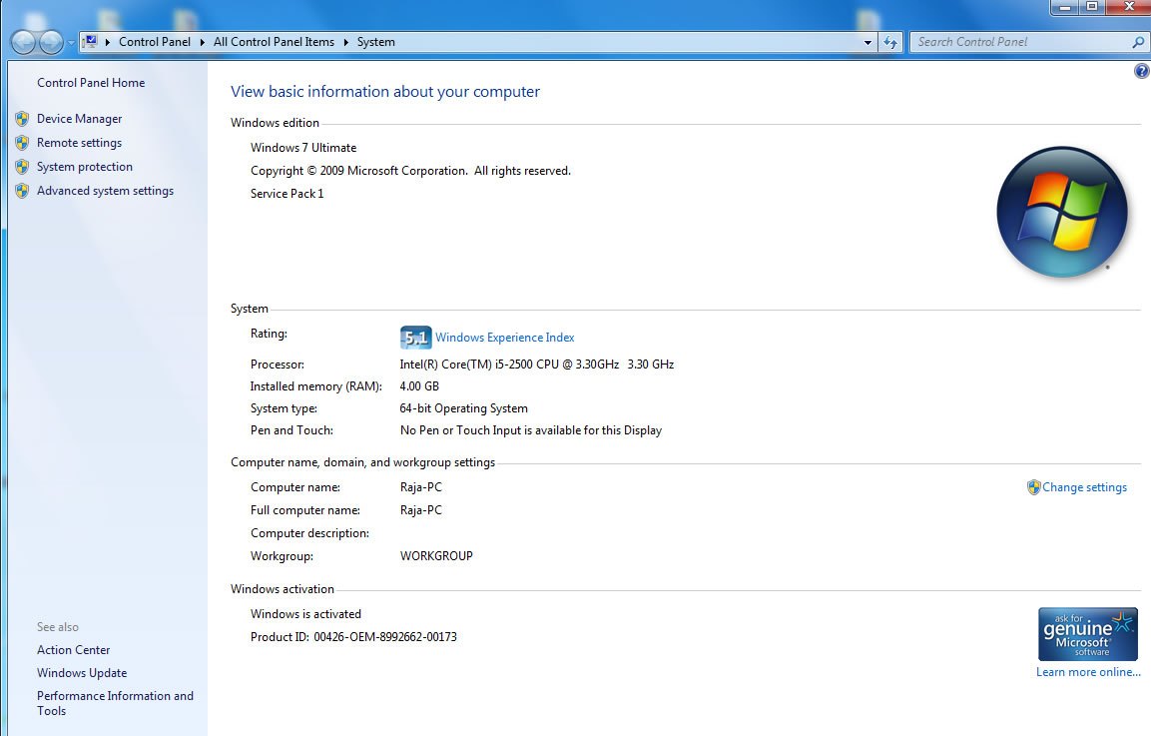The image size is (1151, 736).
Task: Open Performance Information and Tools link
Action: click(x=115, y=703)
